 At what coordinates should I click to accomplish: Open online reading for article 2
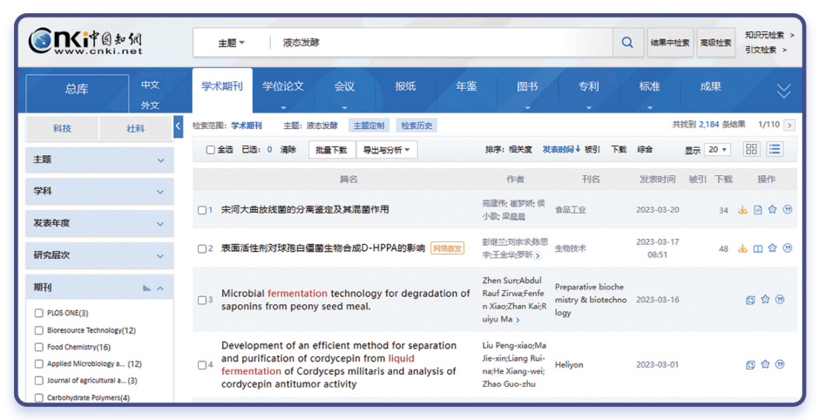tap(758, 248)
